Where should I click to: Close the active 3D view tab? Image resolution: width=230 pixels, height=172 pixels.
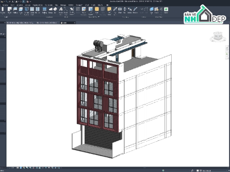pos(74,23)
